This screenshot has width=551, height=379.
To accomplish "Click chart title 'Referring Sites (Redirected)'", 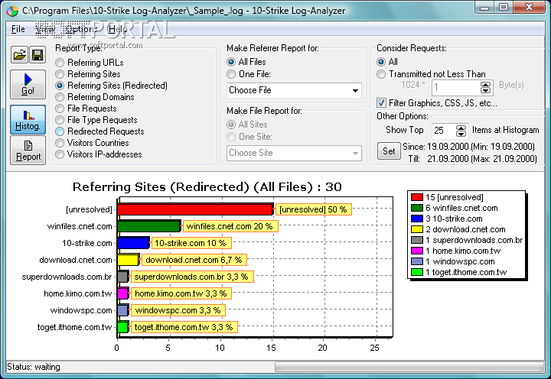I will (x=161, y=187).
